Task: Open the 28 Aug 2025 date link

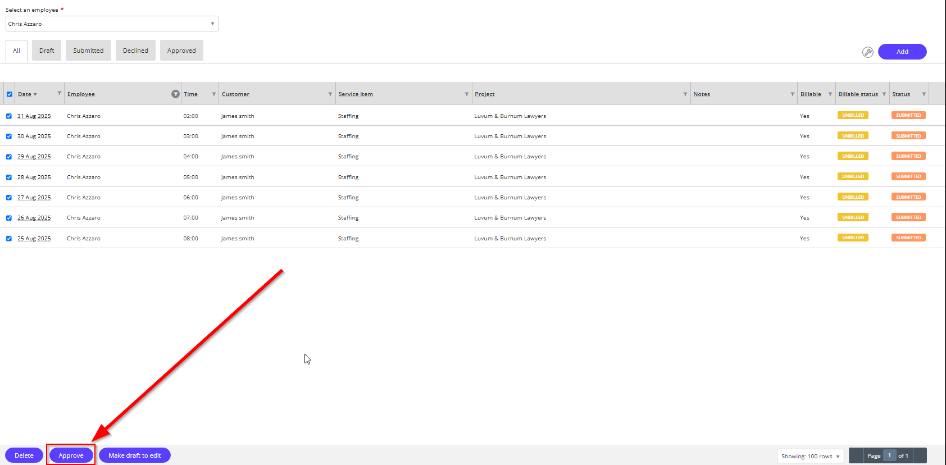Action: 34,177
